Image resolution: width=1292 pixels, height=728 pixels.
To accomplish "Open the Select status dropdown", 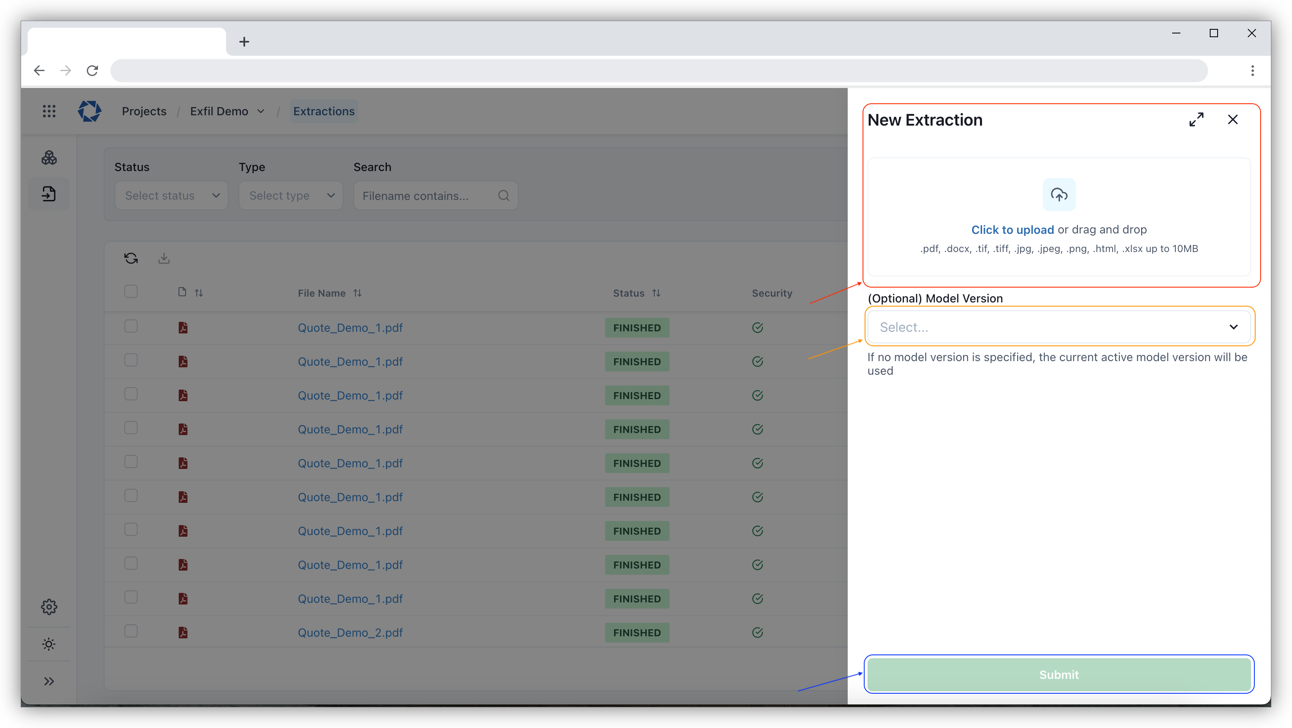I will [x=171, y=195].
